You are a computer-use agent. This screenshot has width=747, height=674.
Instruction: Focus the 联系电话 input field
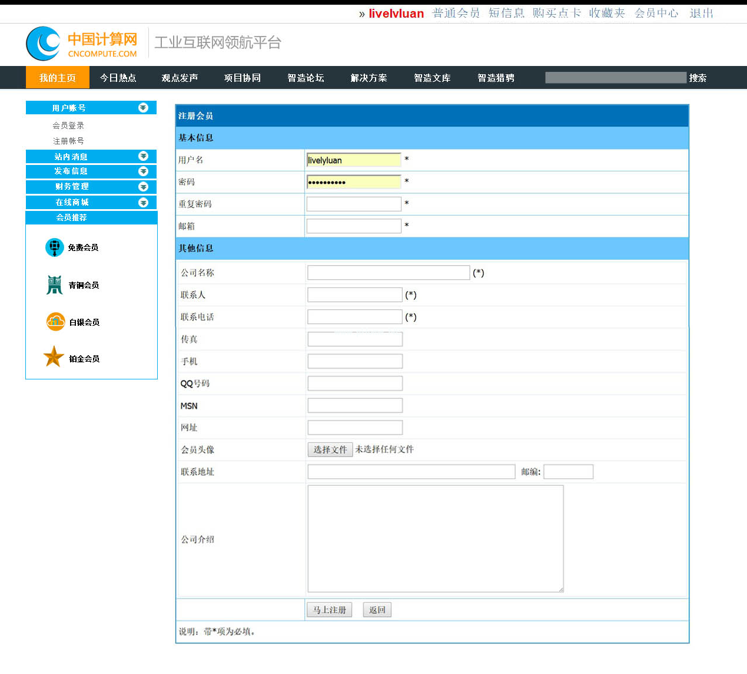(355, 317)
